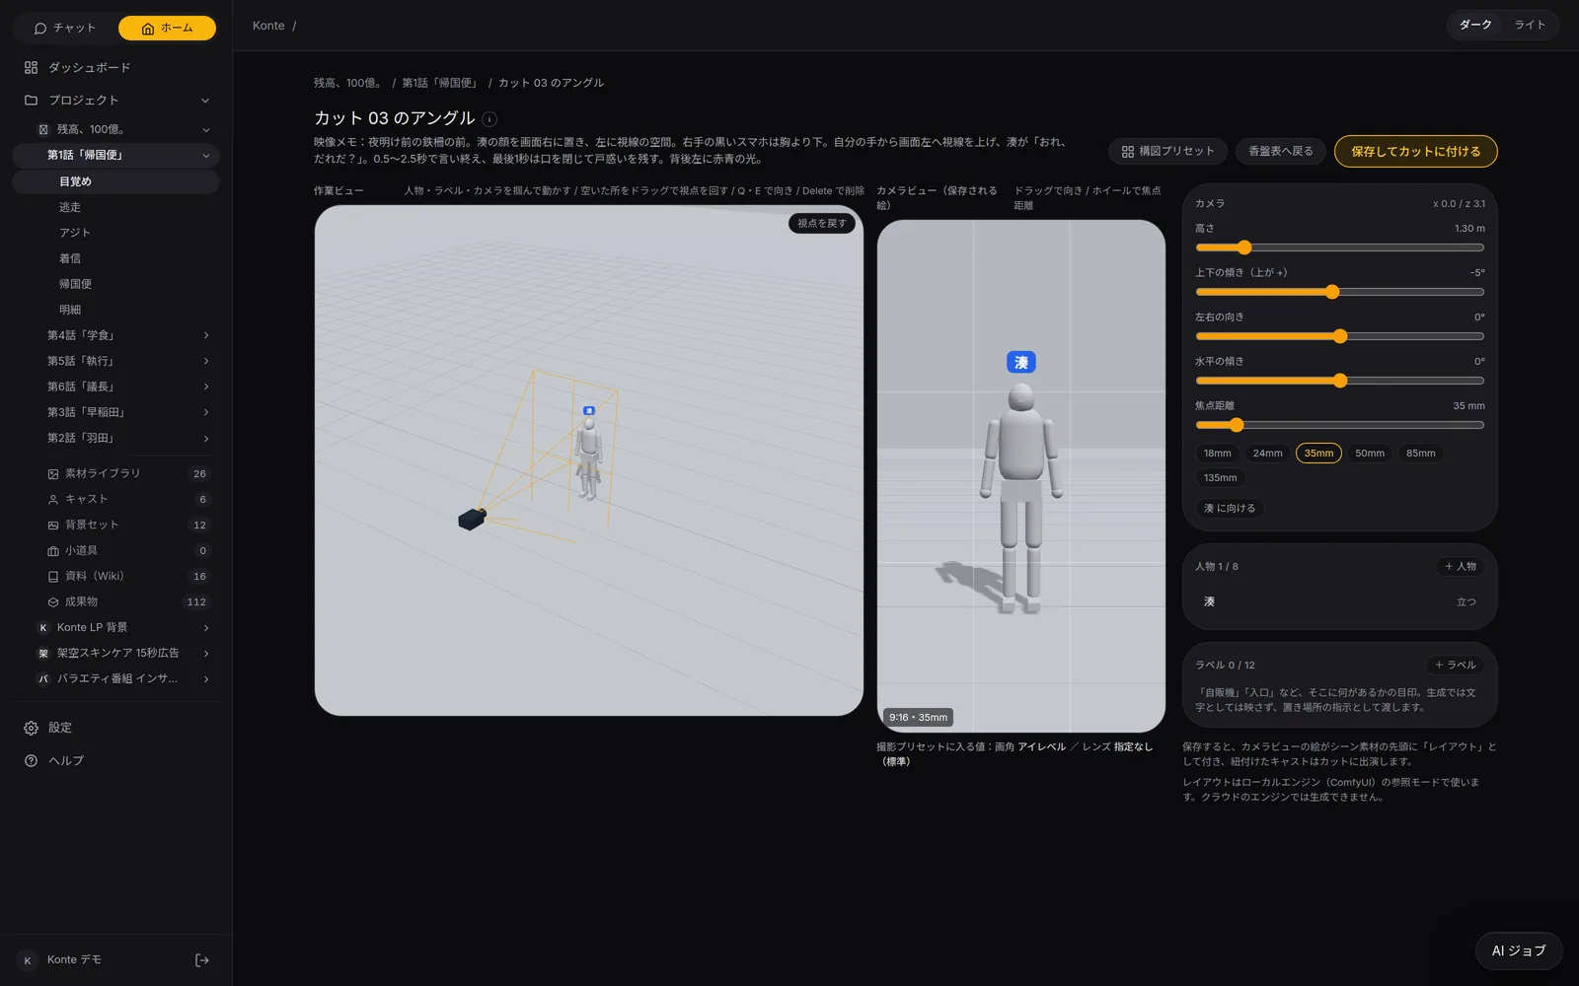Click the プロジェクト folder icon
The image size is (1579, 986).
pos(31,100)
